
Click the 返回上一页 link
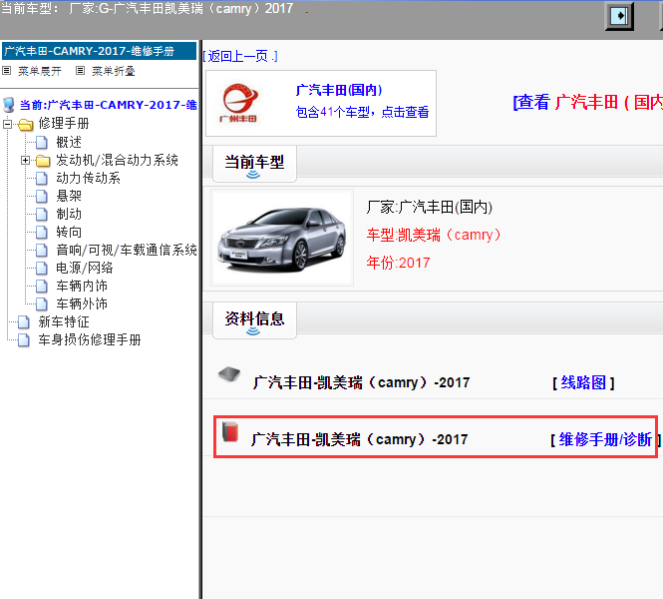tap(240, 56)
